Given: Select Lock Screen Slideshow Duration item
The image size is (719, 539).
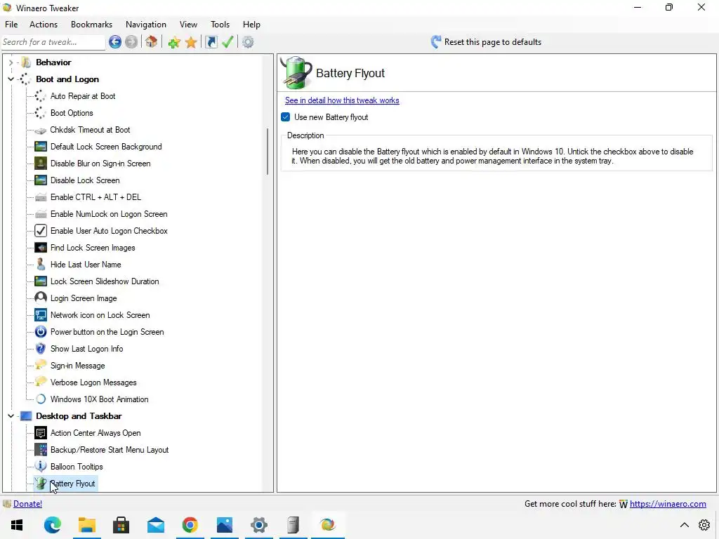Looking at the screenshot, I should coord(105,281).
